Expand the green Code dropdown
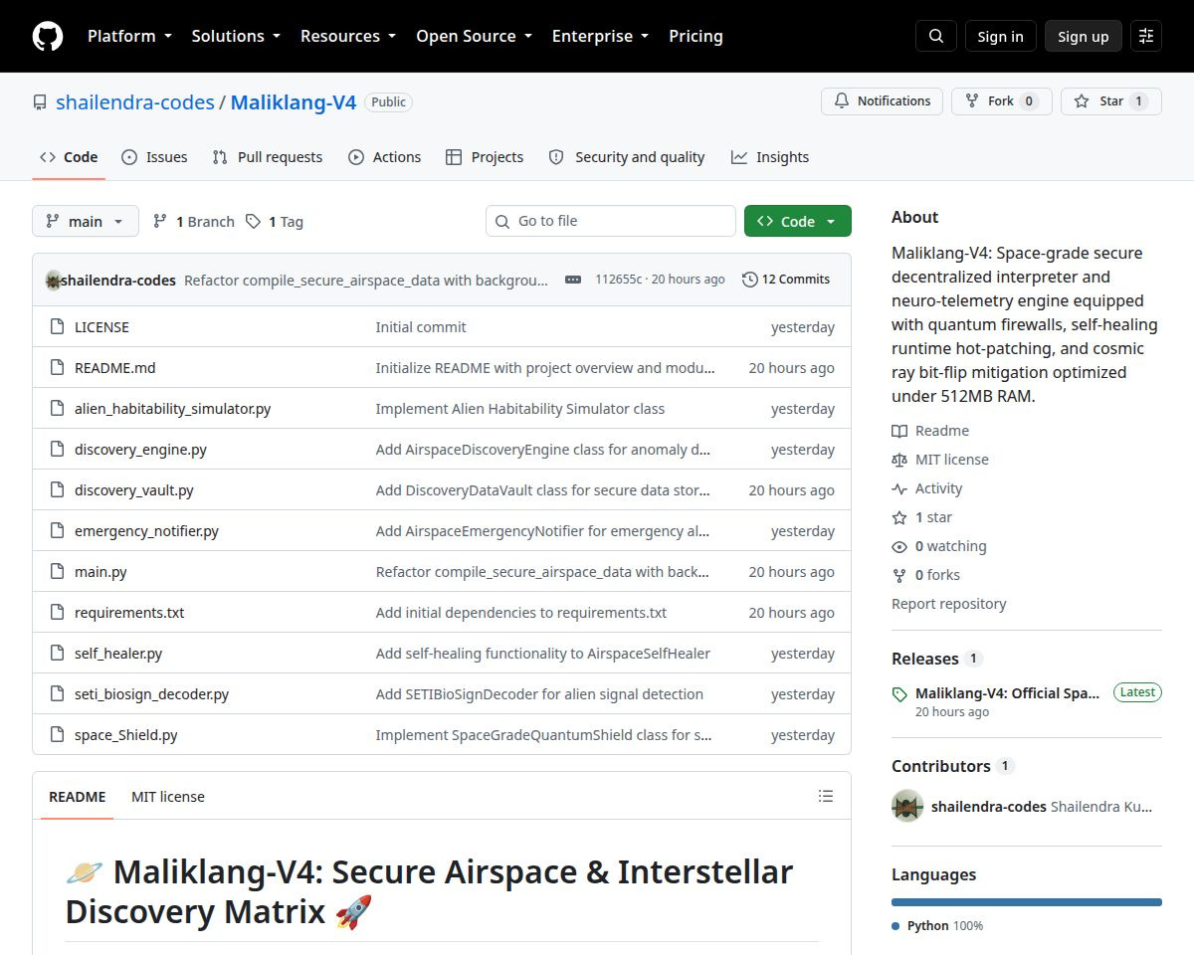The width and height of the screenshot is (1194, 955). 798,221
